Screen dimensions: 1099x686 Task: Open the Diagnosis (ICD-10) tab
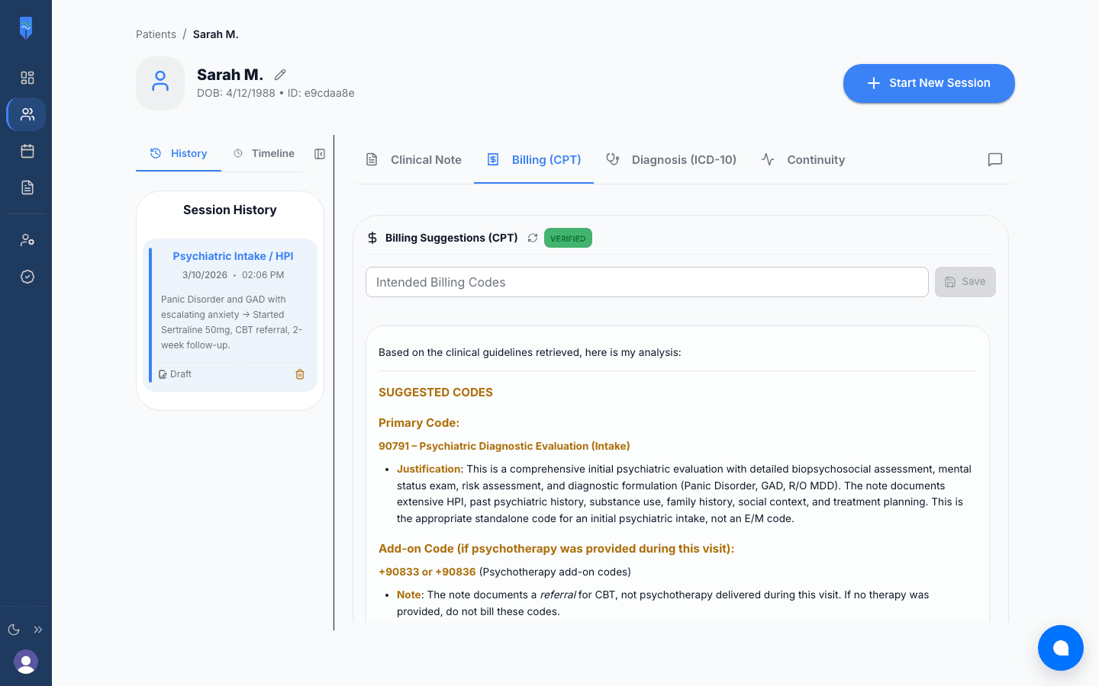pyautogui.click(x=672, y=159)
